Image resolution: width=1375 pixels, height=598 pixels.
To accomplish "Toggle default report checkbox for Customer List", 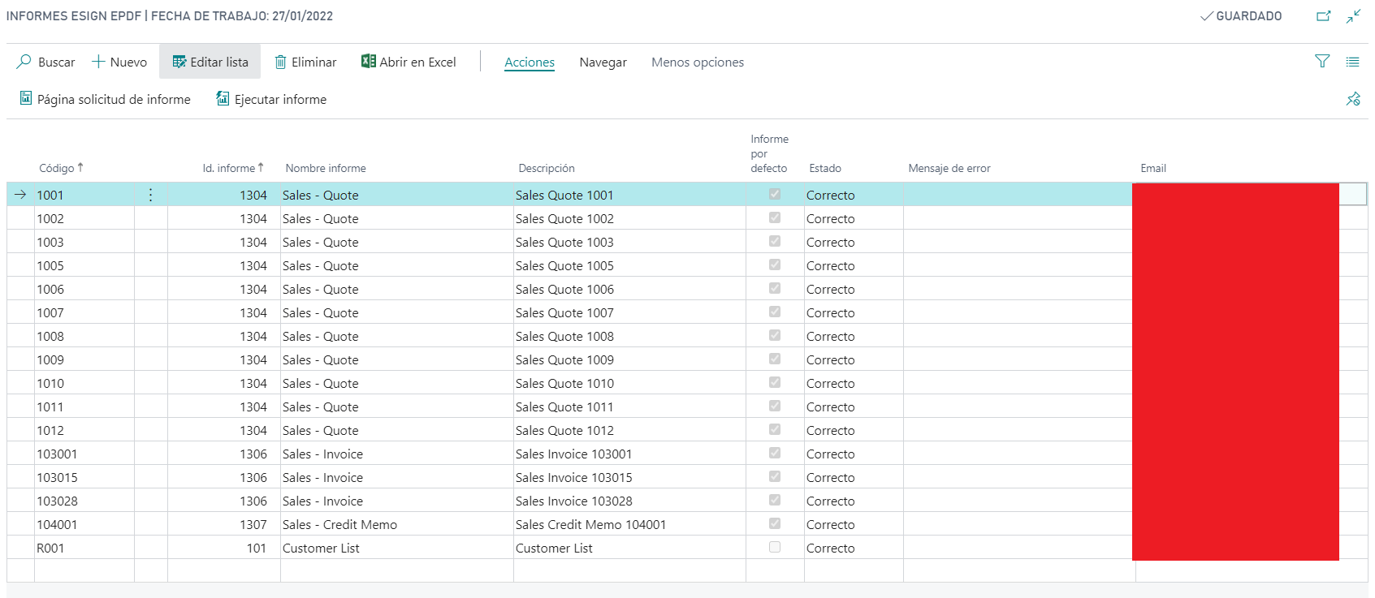I will [x=775, y=548].
